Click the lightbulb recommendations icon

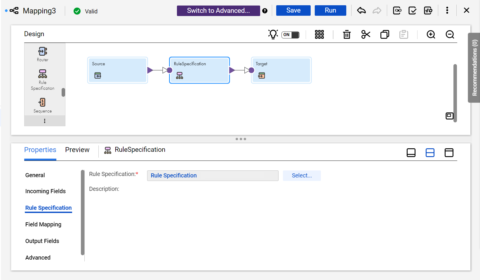coord(273,34)
